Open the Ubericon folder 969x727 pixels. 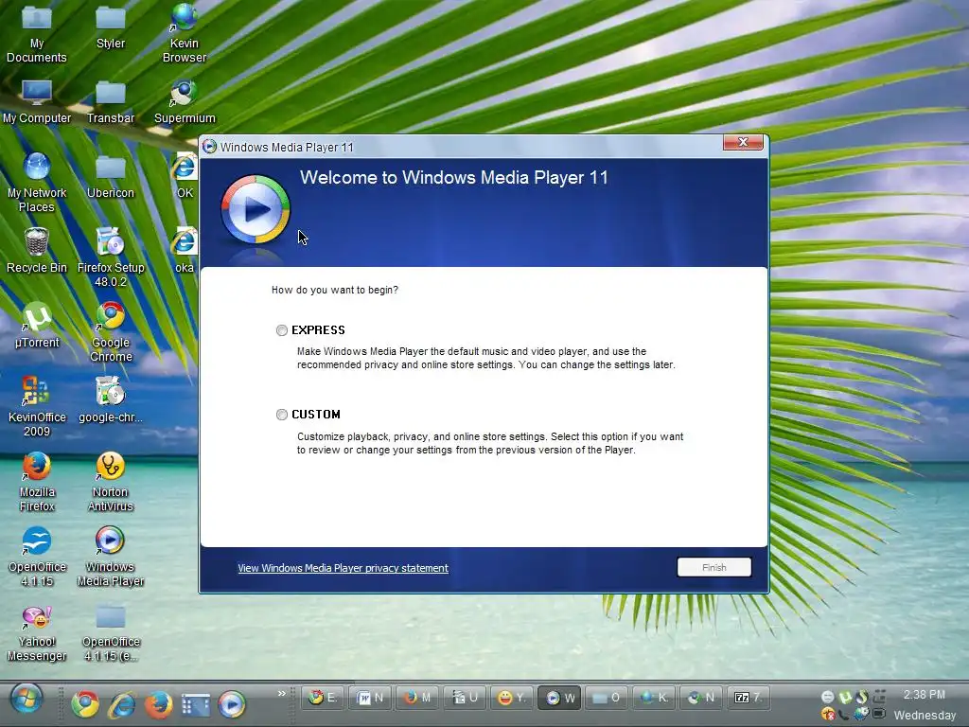click(111, 176)
